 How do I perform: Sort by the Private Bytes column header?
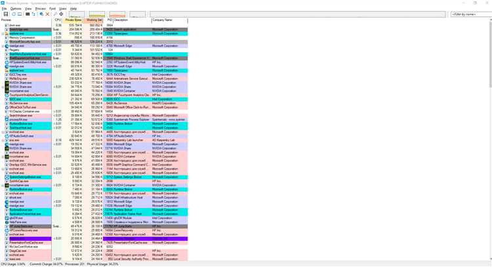tap(73, 20)
